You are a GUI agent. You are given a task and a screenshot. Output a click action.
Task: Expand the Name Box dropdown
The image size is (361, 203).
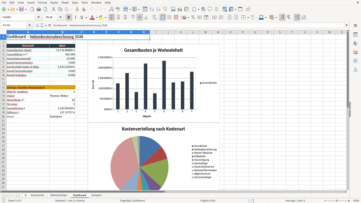point(29,26)
